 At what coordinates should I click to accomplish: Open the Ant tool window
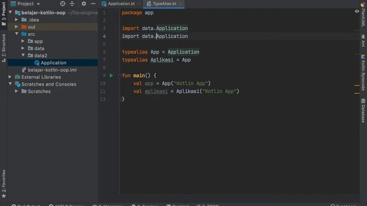click(x=363, y=41)
